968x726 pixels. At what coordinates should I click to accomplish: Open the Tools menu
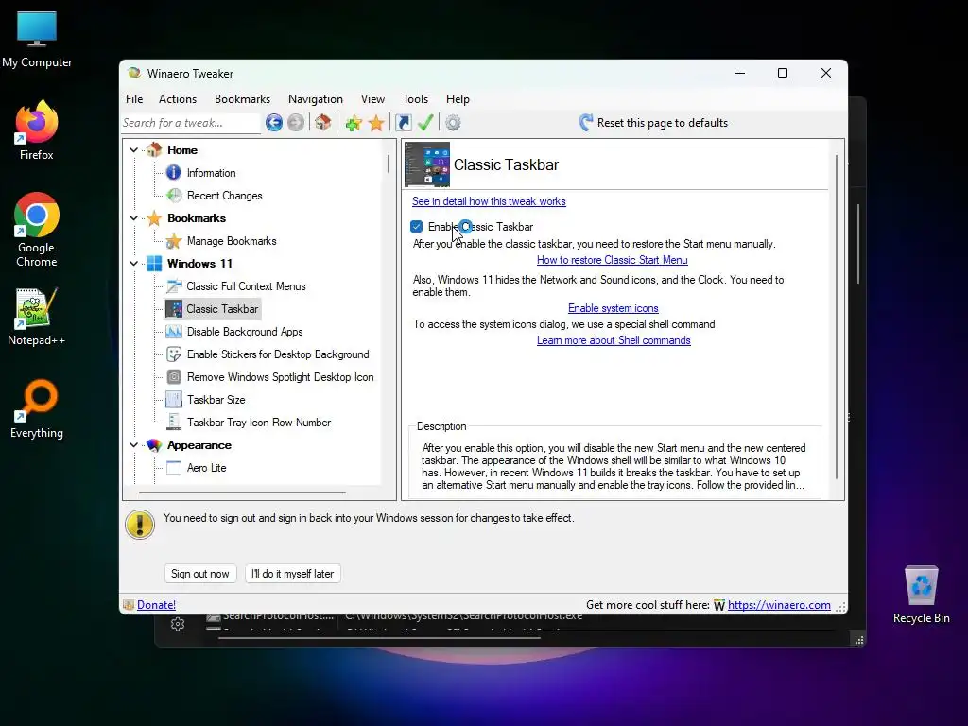tap(416, 98)
